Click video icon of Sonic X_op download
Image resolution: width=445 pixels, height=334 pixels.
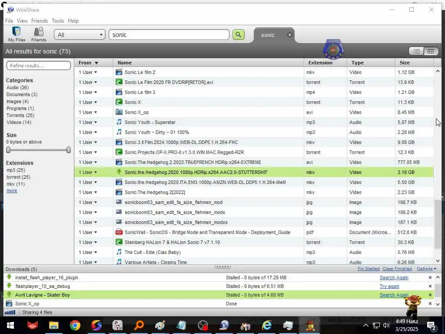click(9, 303)
